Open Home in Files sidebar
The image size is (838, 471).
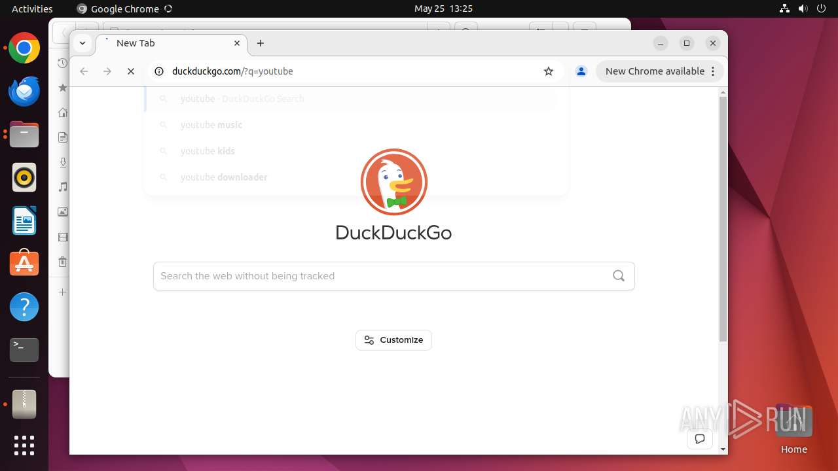(x=63, y=113)
